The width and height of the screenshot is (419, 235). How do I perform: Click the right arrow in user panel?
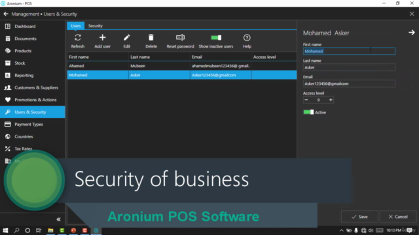[x=412, y=33]
